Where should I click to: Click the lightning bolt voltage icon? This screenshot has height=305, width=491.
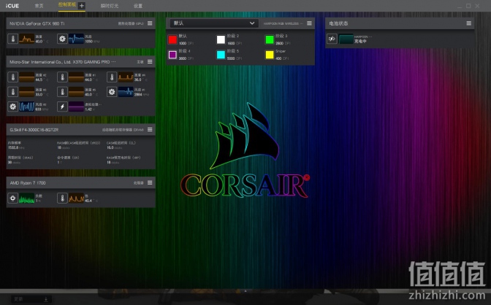[62, 107]
